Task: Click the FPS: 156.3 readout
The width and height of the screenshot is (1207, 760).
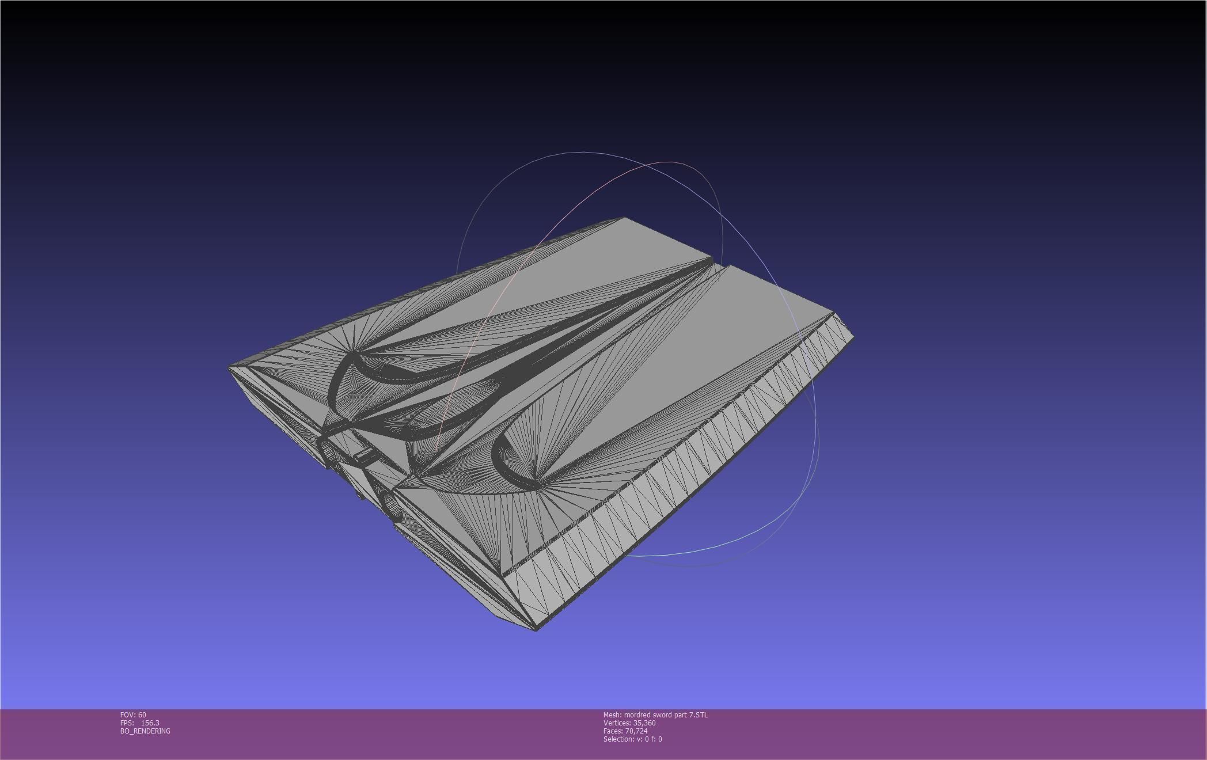Action: click(x=140, y=723)
